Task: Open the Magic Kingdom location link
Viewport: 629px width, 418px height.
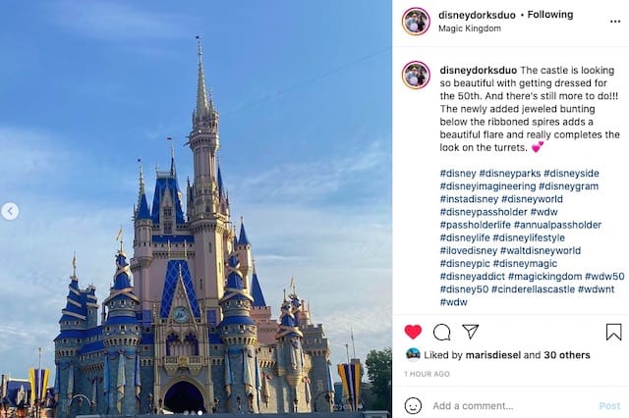Action: (x=470, y=28)
